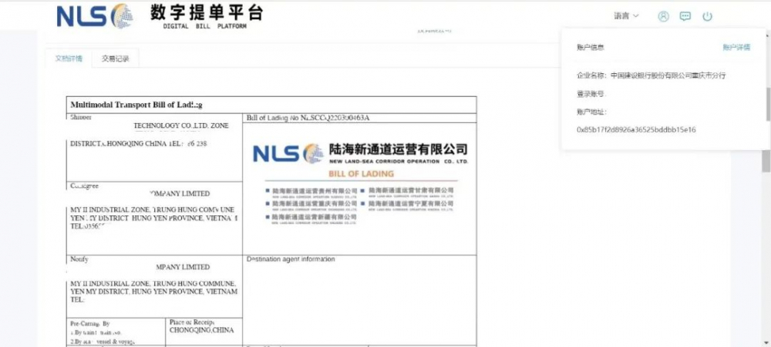Open the user account profile icon
The image size is (771, 347).
pyautogui.click(x=663, y=16)
